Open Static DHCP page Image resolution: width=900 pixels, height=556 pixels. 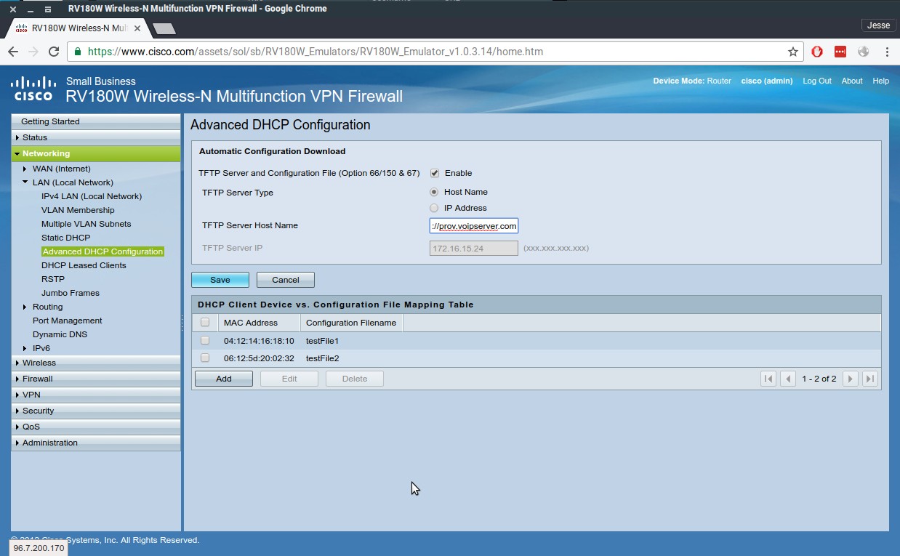pos(66,238)
